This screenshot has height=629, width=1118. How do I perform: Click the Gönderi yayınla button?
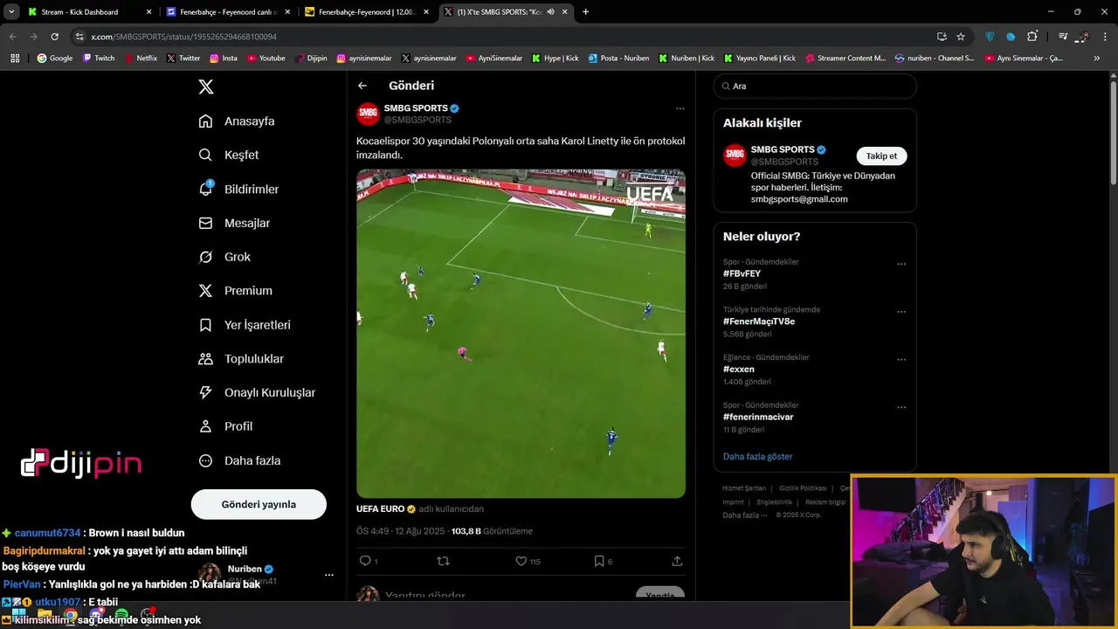(259, 504)
